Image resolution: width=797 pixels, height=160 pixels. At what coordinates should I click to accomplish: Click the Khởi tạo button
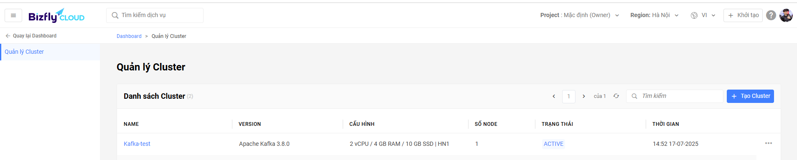click(743, 15)
